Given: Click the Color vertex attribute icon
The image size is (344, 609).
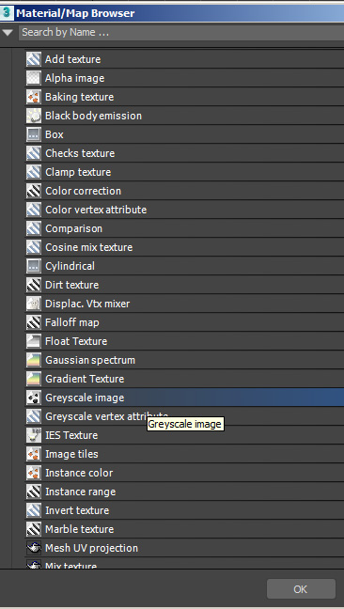Looking at the screenshot, I should coord(34,210).
